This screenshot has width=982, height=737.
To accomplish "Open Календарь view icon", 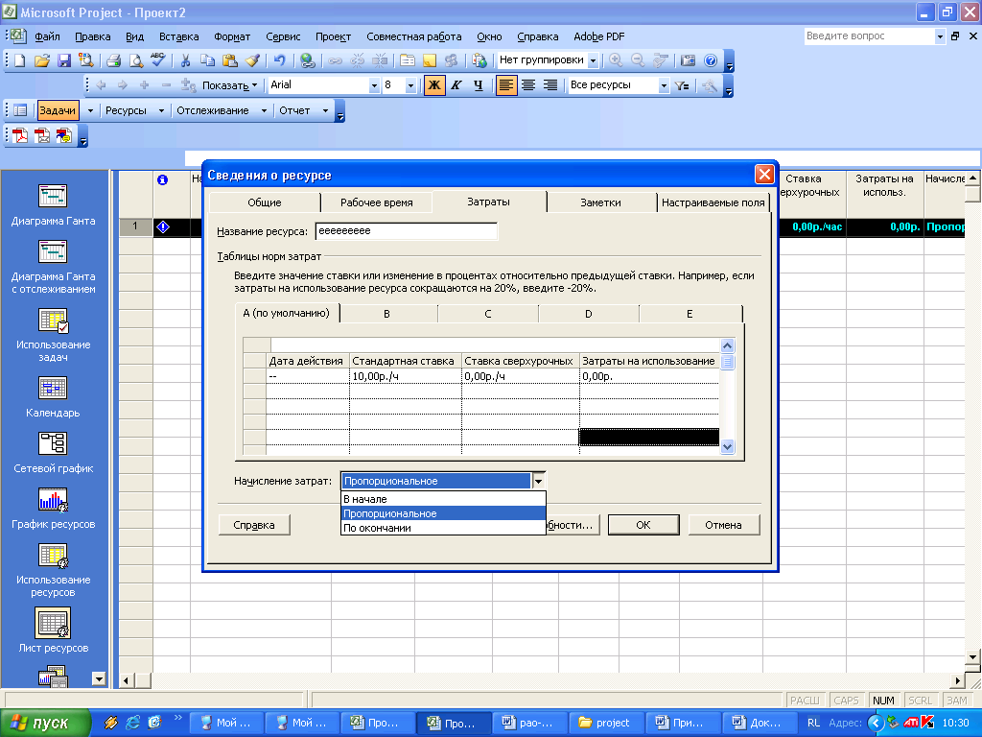I will coord(53,388).
